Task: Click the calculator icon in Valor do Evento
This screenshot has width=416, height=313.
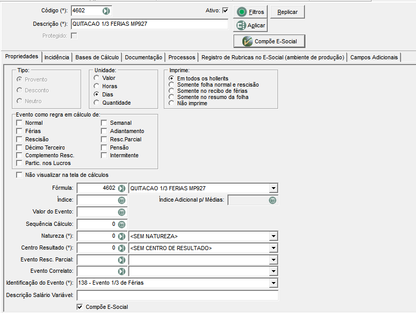Action: pos(122,212)
